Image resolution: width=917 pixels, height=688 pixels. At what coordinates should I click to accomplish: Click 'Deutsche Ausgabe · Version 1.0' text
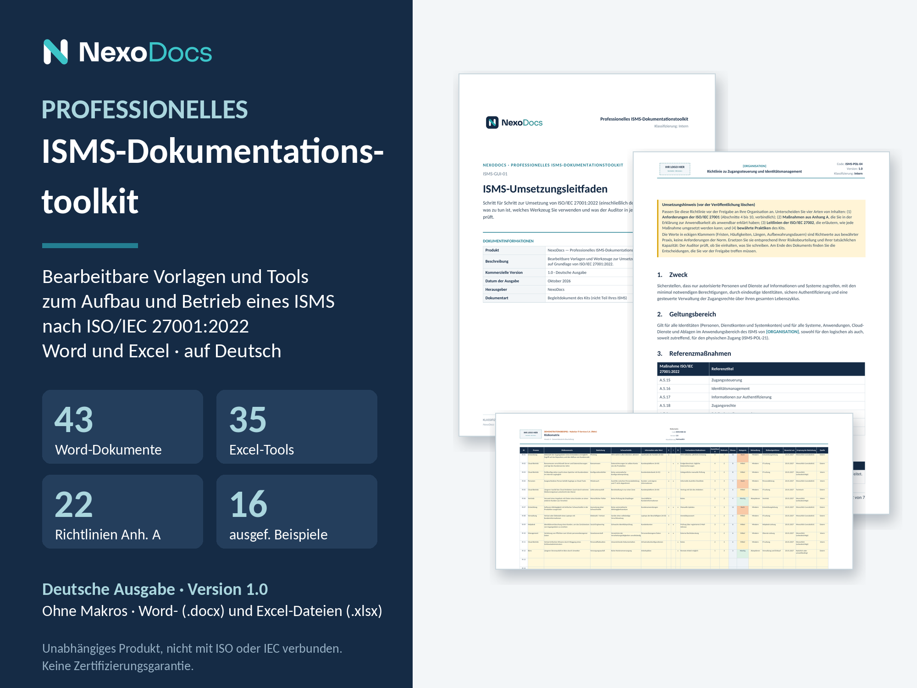155,589
